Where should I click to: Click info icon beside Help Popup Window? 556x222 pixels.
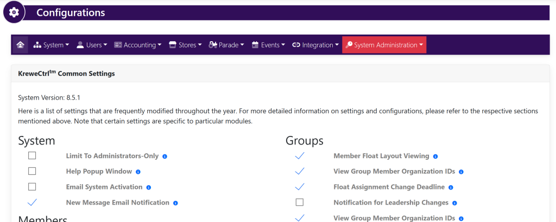point(138,172)
